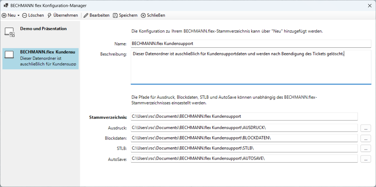Image resolution: width=376 pixels, height=187 pixels.
Task: Apply configuration with Übernehmen
Action: point(63,15)
